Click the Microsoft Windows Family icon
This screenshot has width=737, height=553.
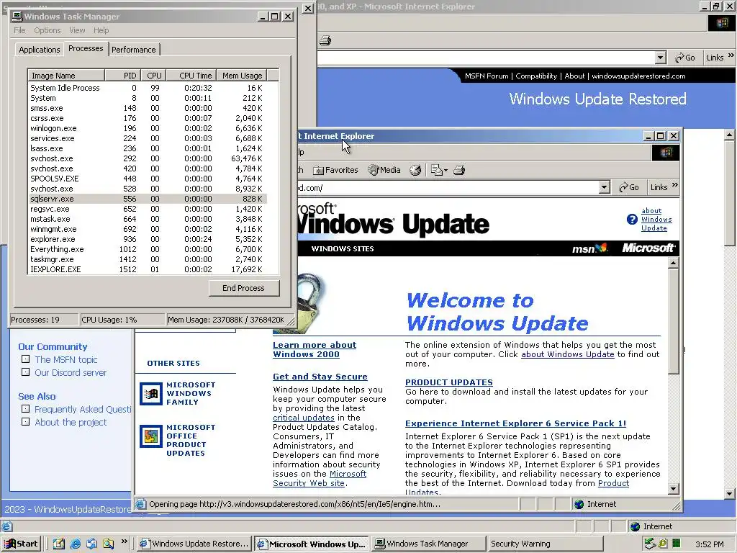[x=151, y=394]
